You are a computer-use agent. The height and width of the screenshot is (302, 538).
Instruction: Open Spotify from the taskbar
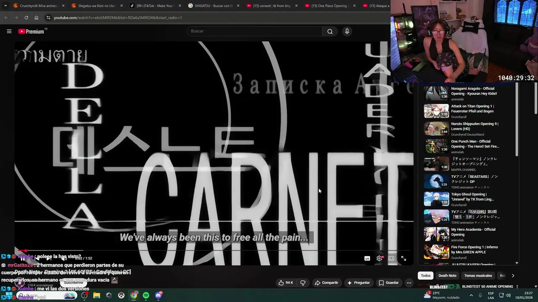[146, 295]
